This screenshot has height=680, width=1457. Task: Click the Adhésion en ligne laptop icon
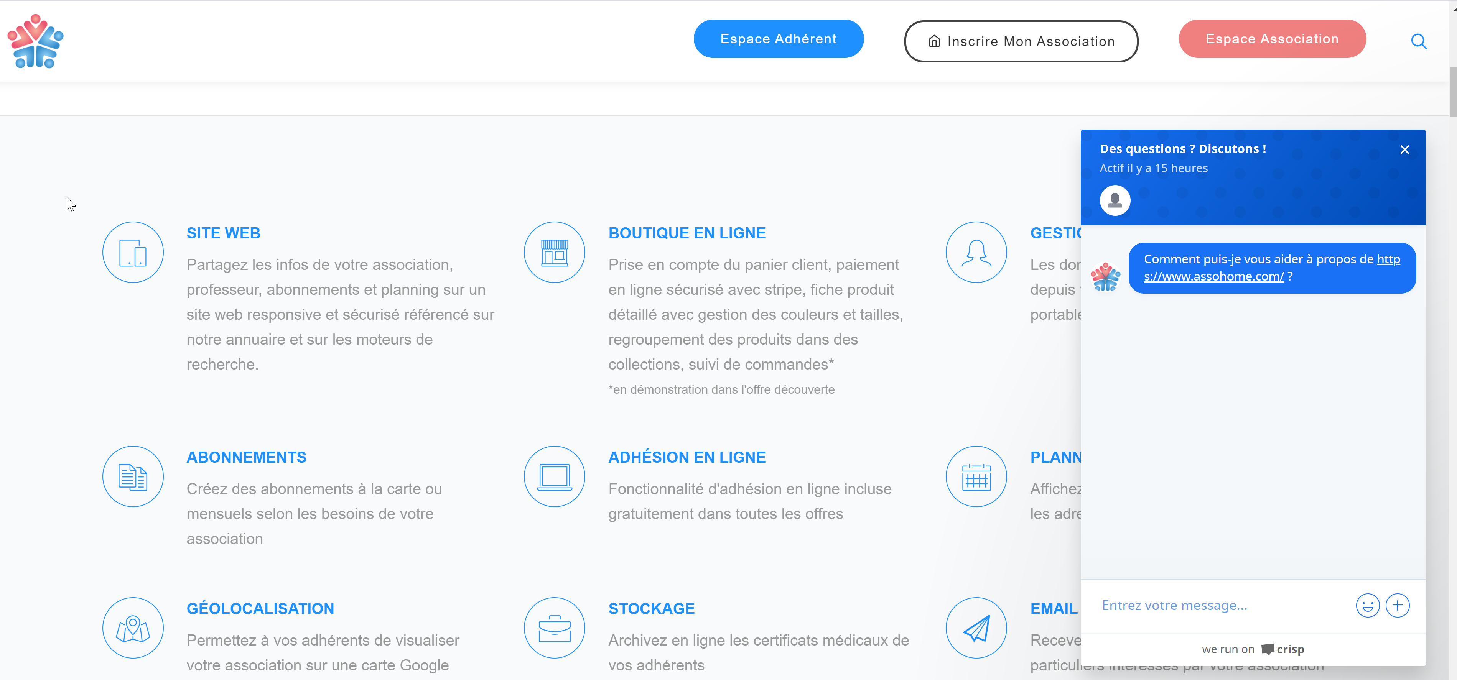554,476
